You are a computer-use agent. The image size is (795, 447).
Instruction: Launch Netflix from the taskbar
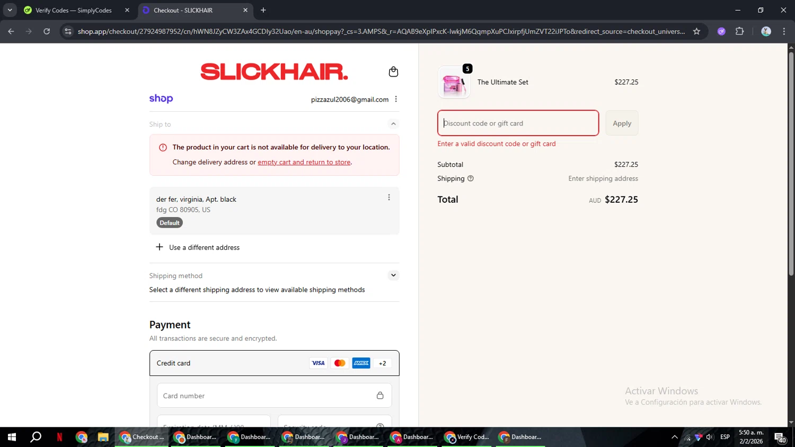(59, 437)
